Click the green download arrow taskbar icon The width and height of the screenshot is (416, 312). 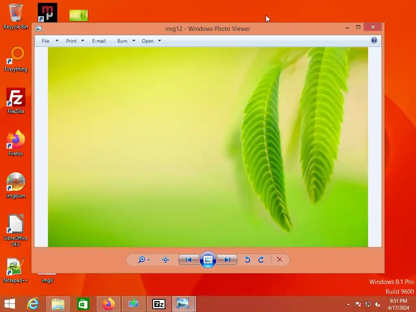click(133, 304)
